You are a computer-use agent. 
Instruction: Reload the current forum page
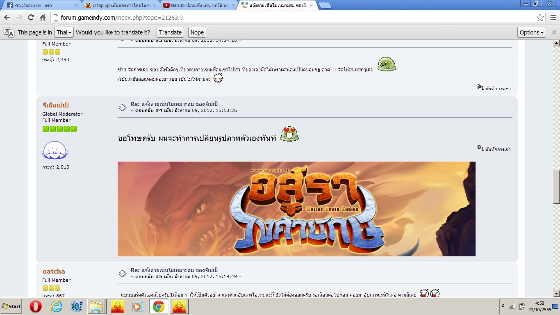[31, 18]
